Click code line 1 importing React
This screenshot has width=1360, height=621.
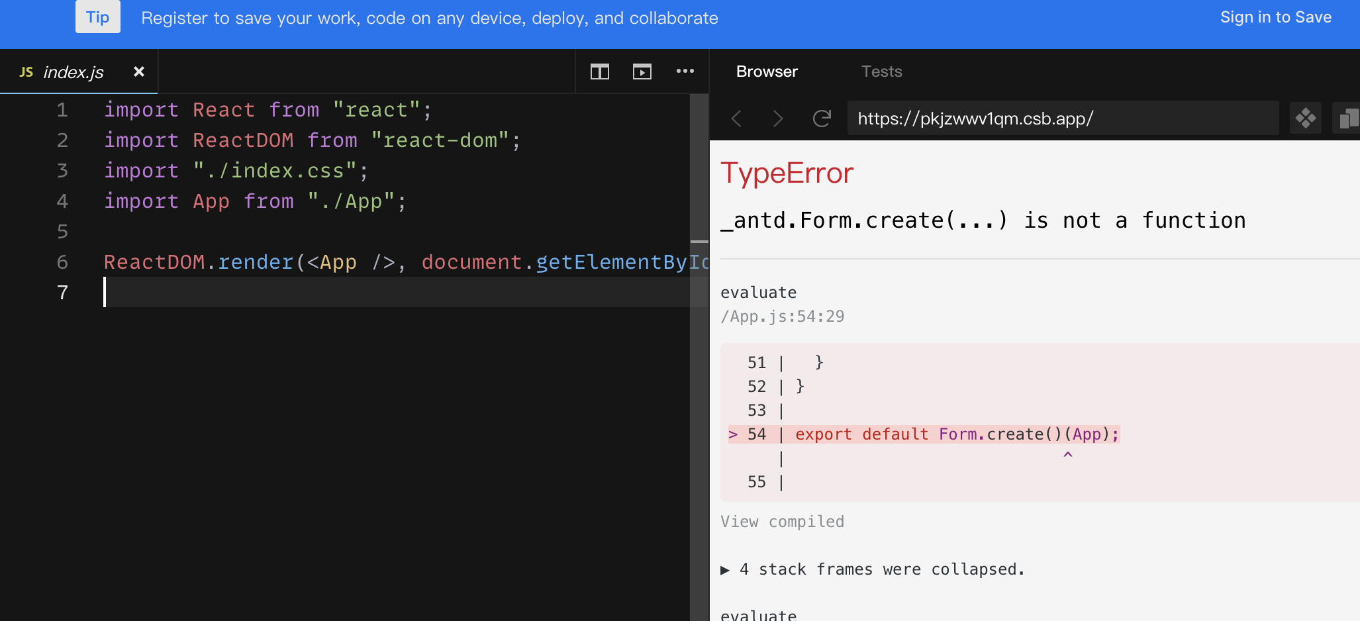(268, 110)
